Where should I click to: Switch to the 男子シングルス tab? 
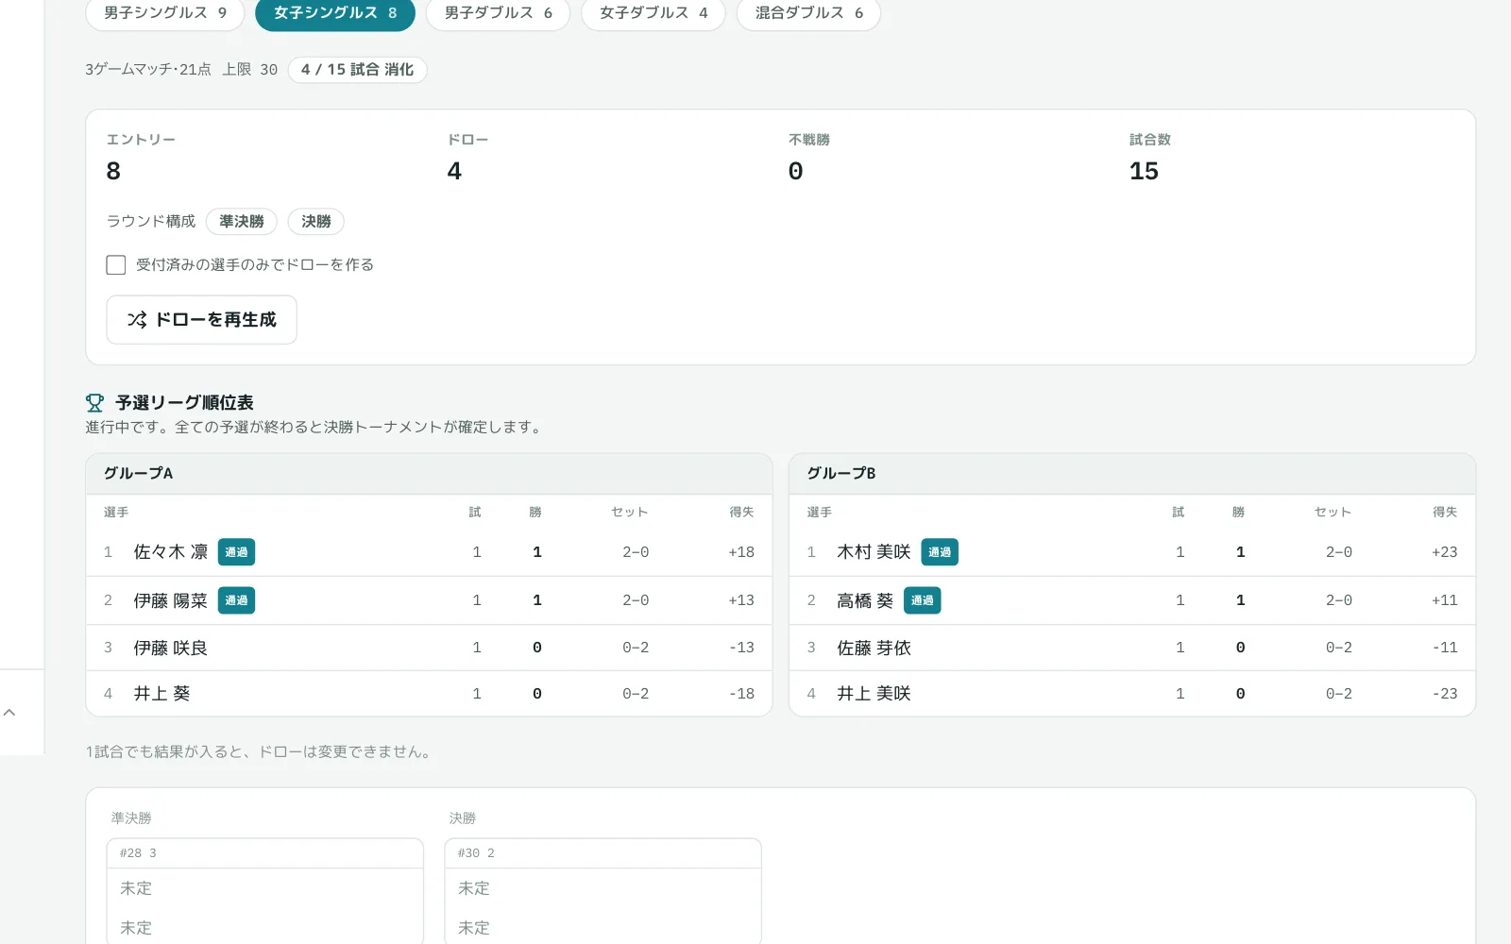pos(165,13)
